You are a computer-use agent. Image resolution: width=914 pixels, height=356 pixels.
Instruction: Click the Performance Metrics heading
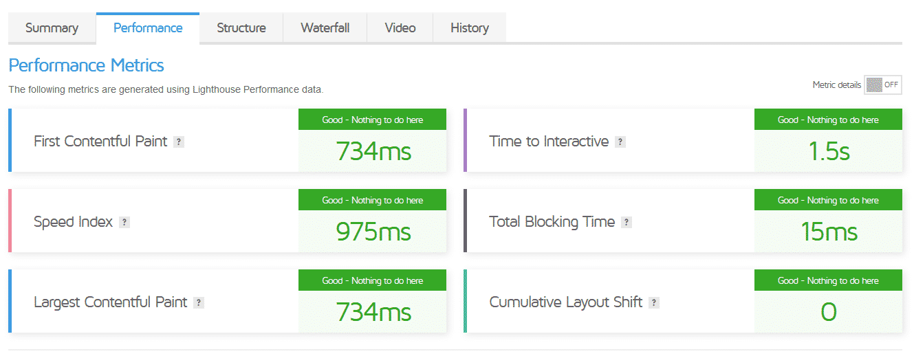coord(86,65)
